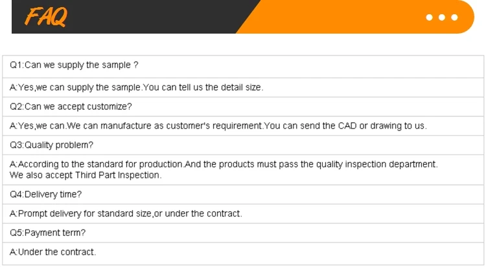Click the final 'Under the contract' answer
The image size is (486, 267).
point(53,251)
